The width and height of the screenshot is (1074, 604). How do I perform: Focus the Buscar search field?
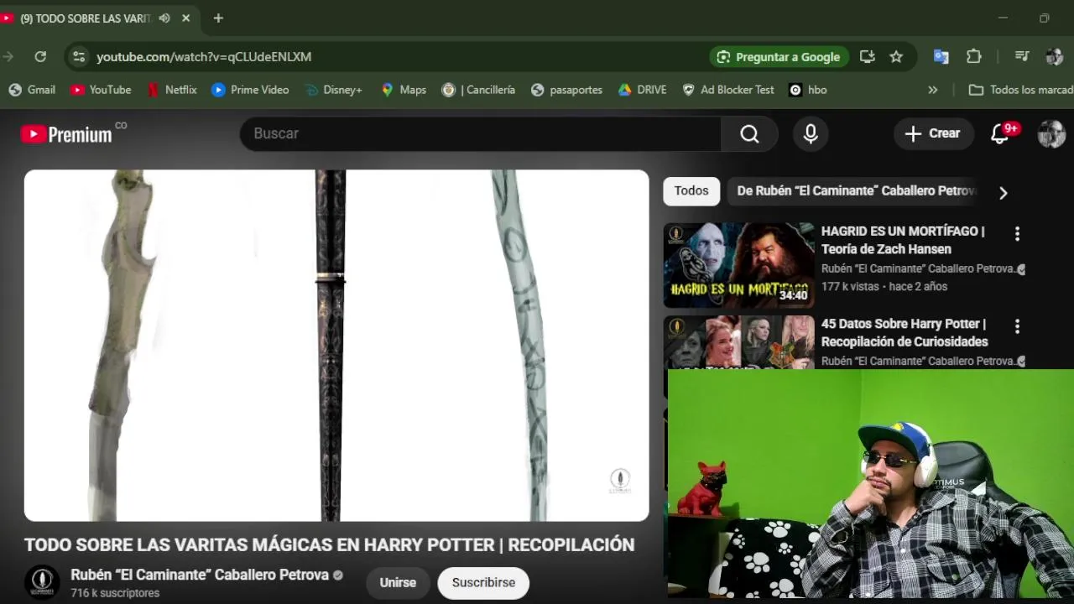[481, 133]
